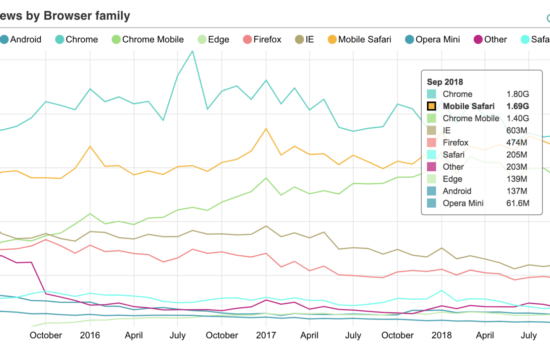The width and height of the screenshot is (550, 344).
Task: Click the pink Firefox legend dot
Action: coord(247,39)
